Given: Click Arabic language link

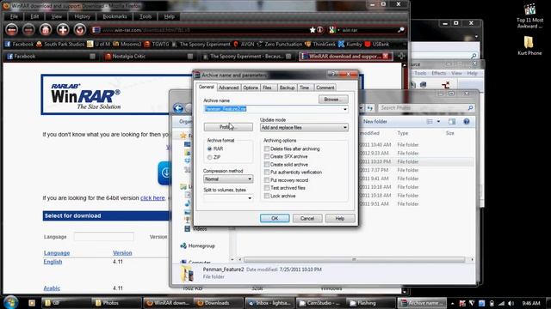Looking at the screenshot, I should (x=52, y=288).
